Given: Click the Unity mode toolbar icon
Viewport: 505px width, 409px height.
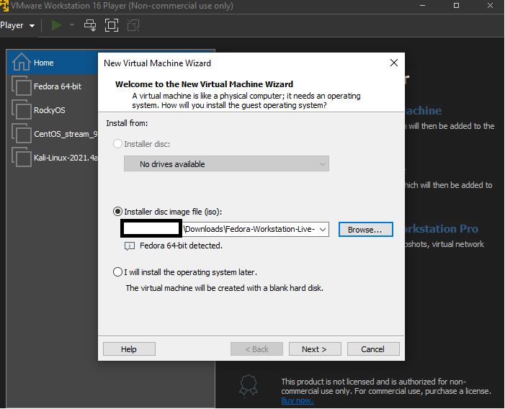Looking at the screenshot, I should click(x=133, y=25).
